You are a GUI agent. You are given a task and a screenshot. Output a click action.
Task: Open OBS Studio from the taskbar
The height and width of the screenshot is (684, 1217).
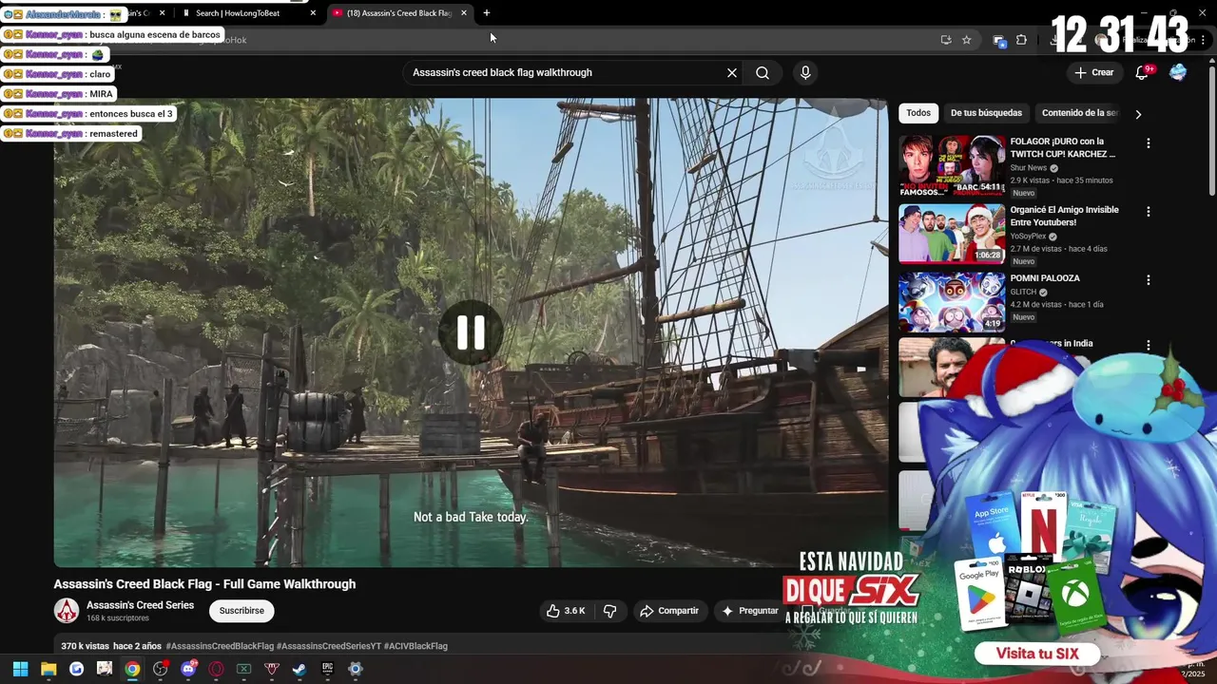tap(161, 669)
